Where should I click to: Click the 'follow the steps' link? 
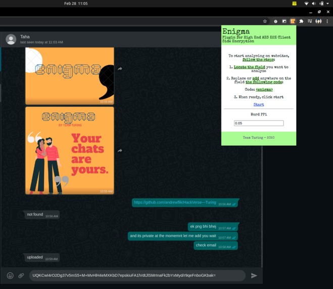click(x=258, y=60)
